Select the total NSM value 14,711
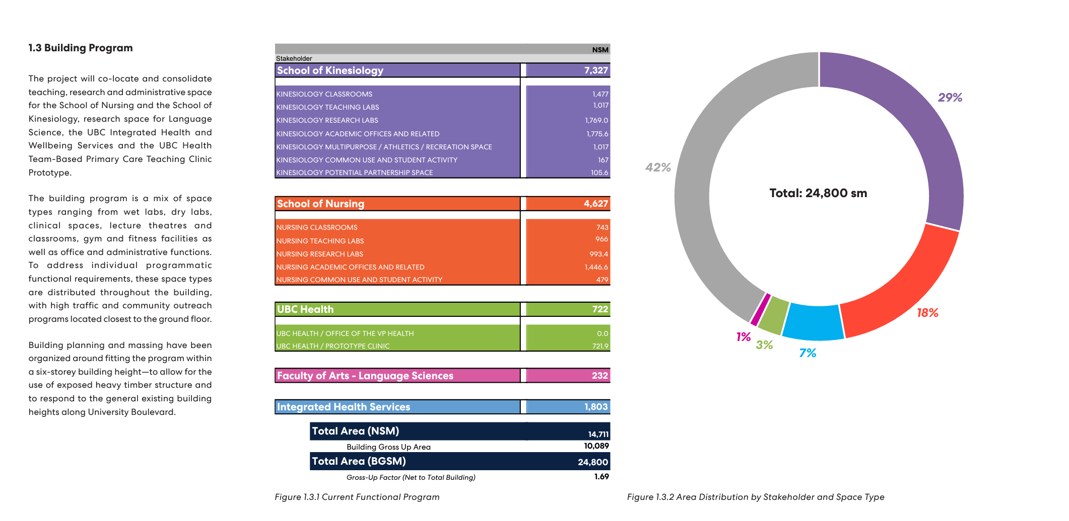The width and height of the screenshot is (1069, 521). coord(598,434)
